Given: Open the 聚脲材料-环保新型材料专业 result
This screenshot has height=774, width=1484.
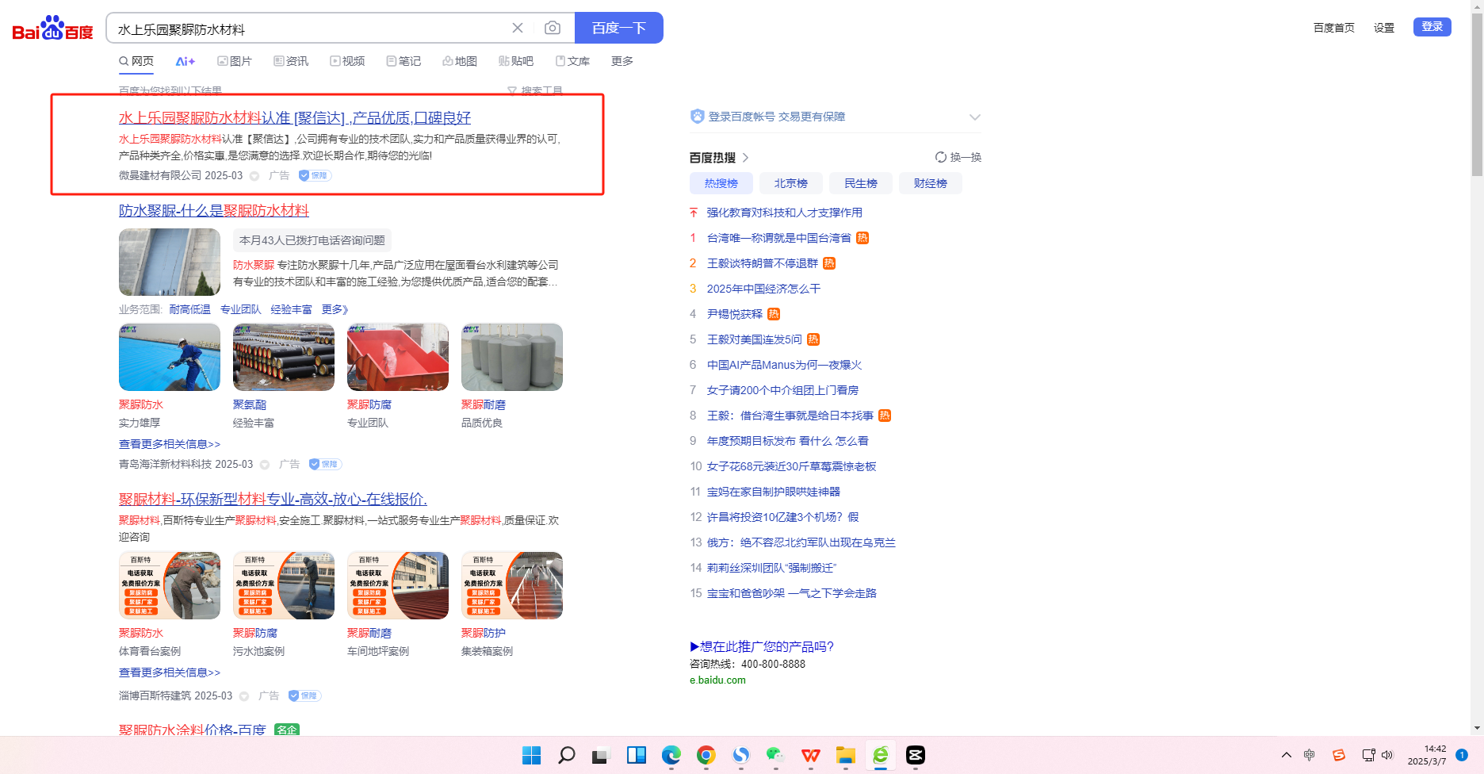Looking at the screenshot, I should pyautogui.click(x=273, y=500).
